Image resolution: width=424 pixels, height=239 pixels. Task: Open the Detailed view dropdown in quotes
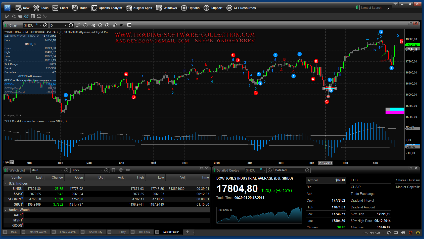coord(289,170)
